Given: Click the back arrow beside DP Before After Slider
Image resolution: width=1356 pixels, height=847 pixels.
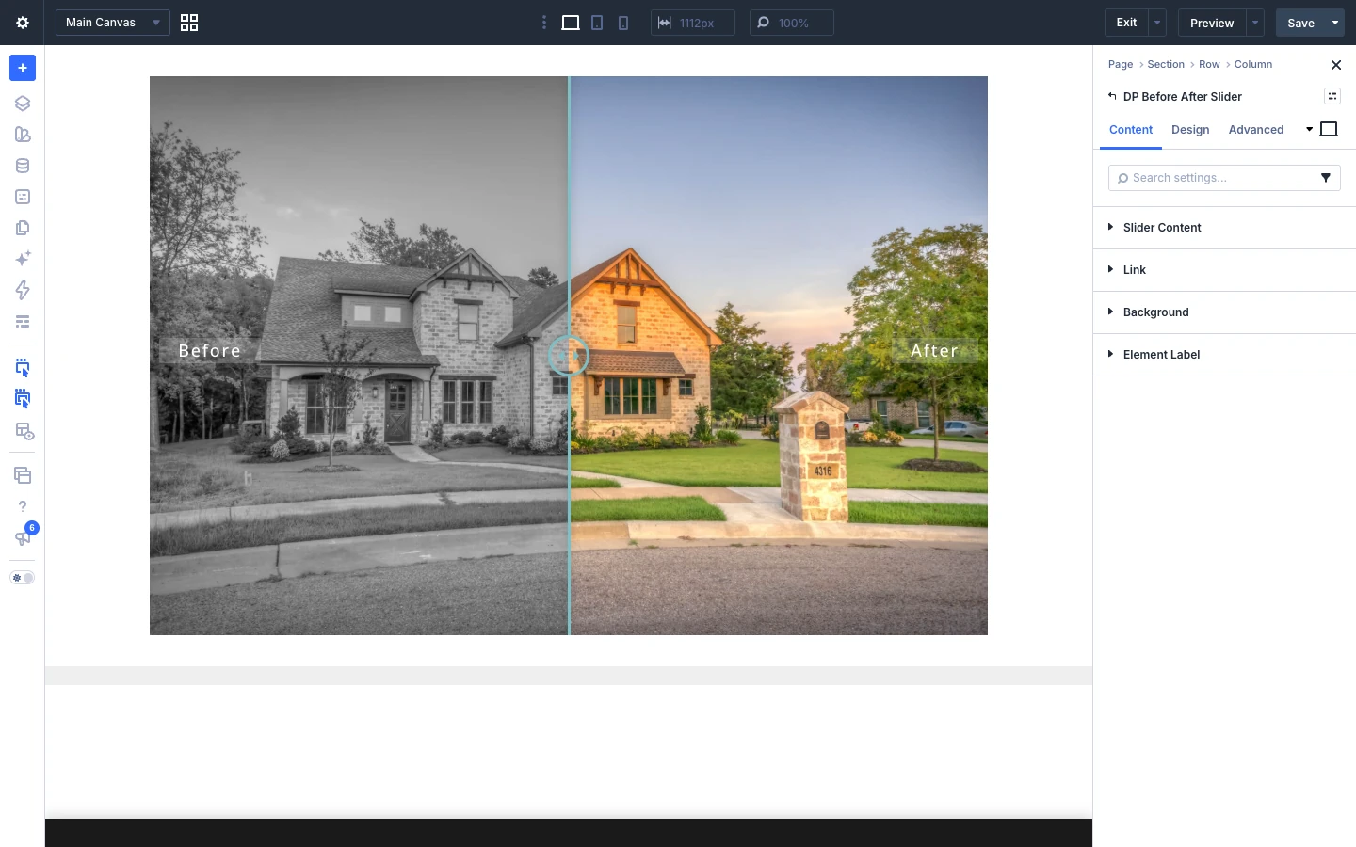Looking at the screenshot, I should (1112, 96).
